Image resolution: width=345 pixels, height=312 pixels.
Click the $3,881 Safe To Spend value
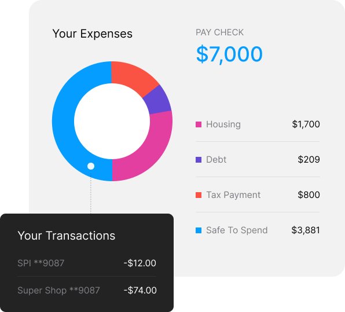[306, 230]
